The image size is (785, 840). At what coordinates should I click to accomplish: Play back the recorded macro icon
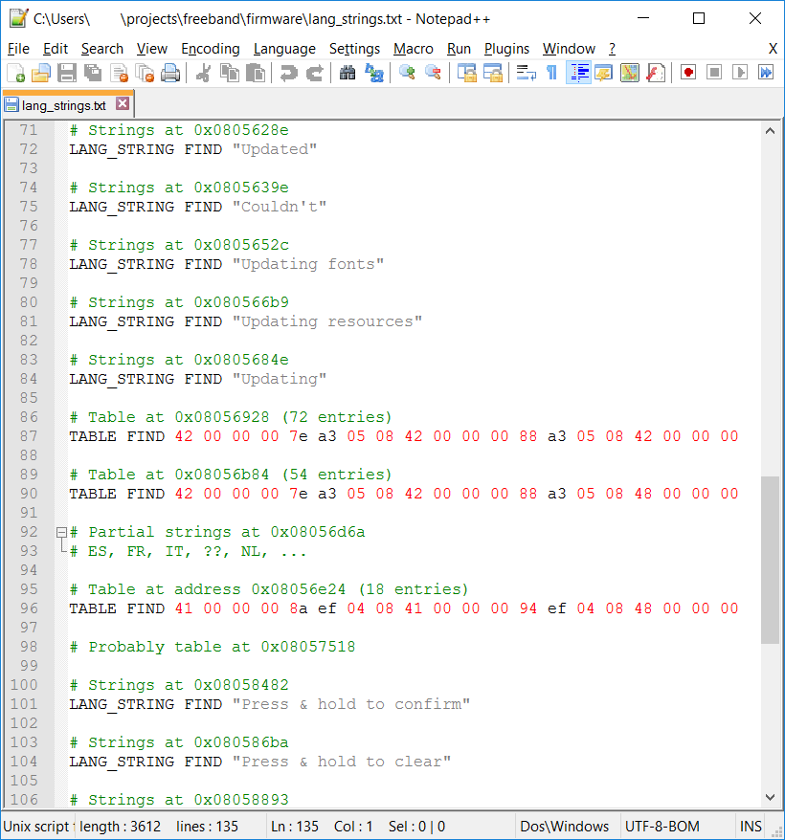(x=740, y=73)
